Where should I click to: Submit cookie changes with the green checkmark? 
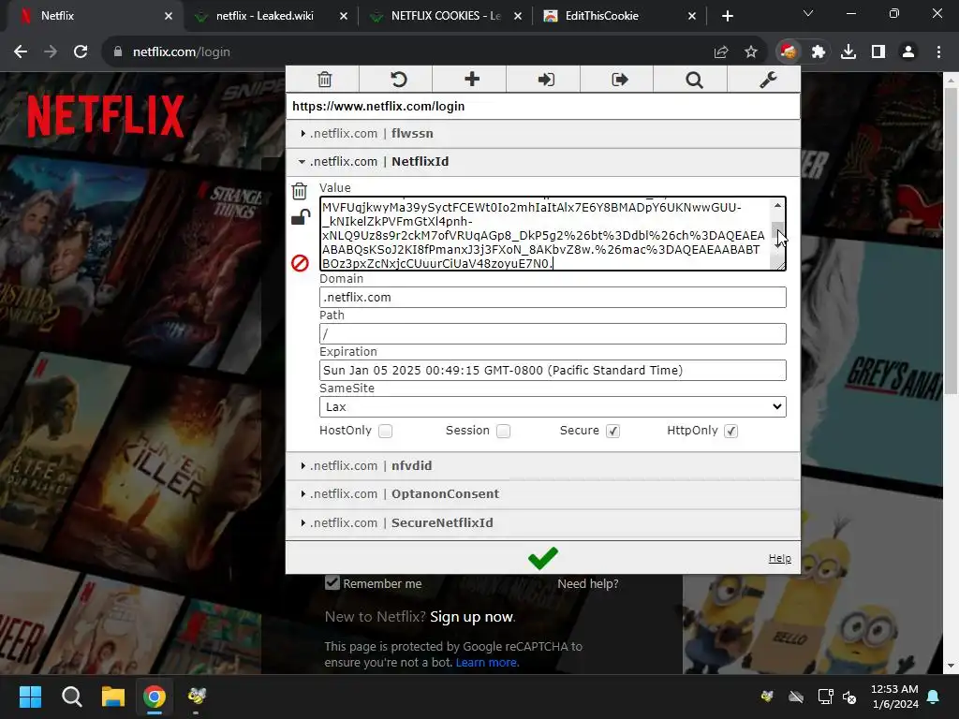(542, 558)
